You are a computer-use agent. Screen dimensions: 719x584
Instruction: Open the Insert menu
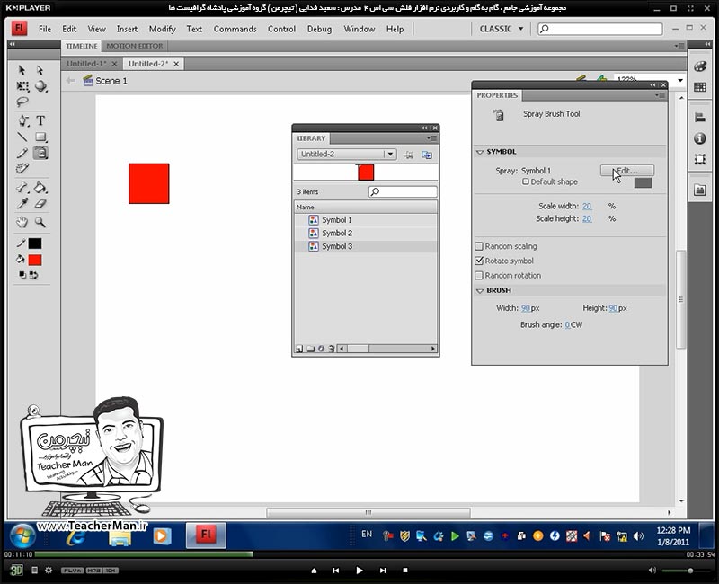click(127, 29)
